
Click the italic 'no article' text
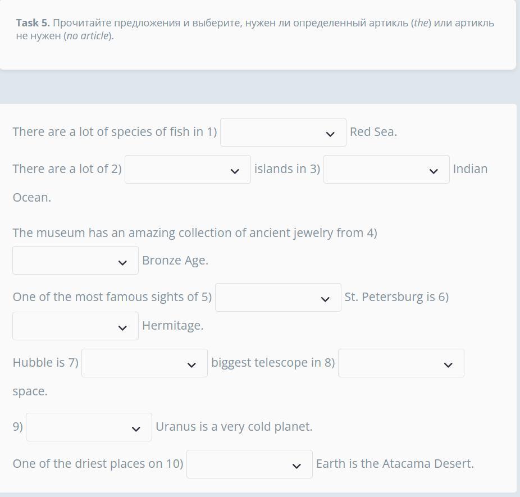tap(88, 36)
